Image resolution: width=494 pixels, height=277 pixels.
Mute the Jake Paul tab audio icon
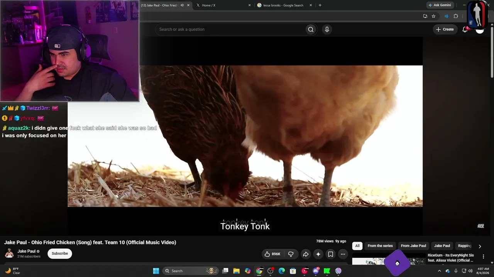point(182,5)
